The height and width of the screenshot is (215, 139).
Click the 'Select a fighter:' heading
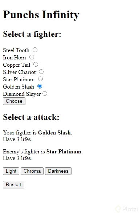pos(32,34)
